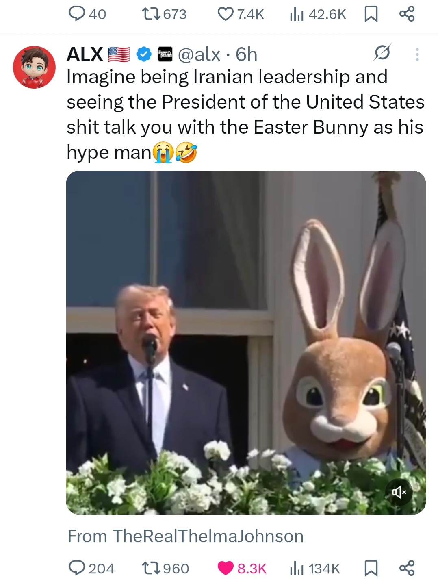Screen dimensions: 438x584
Task: Unmute the video with the speaker icon
Action: tap(399, 493)
